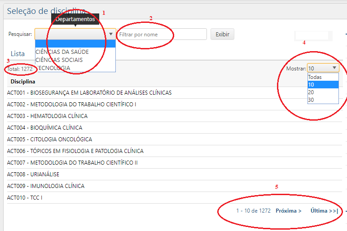Choose ACT008 Urianálise from the list

(x=33, y=174)
